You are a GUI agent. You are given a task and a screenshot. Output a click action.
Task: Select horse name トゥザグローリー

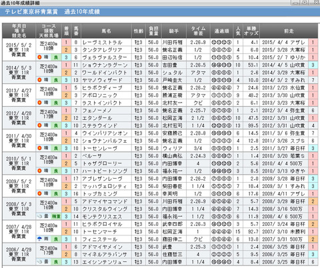tap(102, 163)
